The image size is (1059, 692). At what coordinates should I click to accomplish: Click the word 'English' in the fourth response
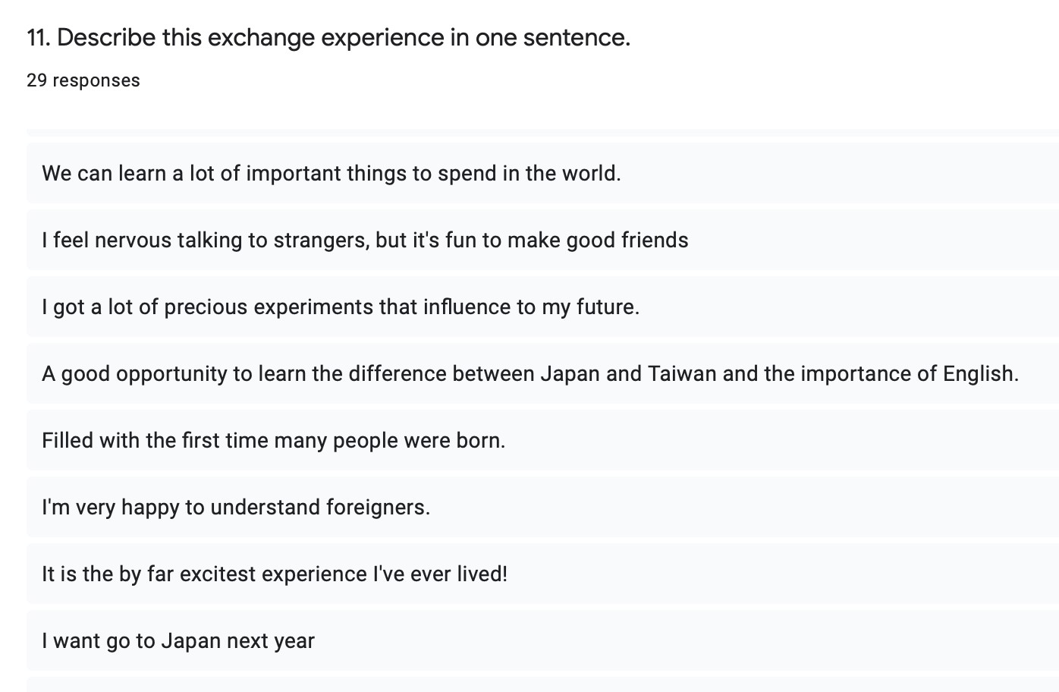pyautogui.click(x=980, y=374)
